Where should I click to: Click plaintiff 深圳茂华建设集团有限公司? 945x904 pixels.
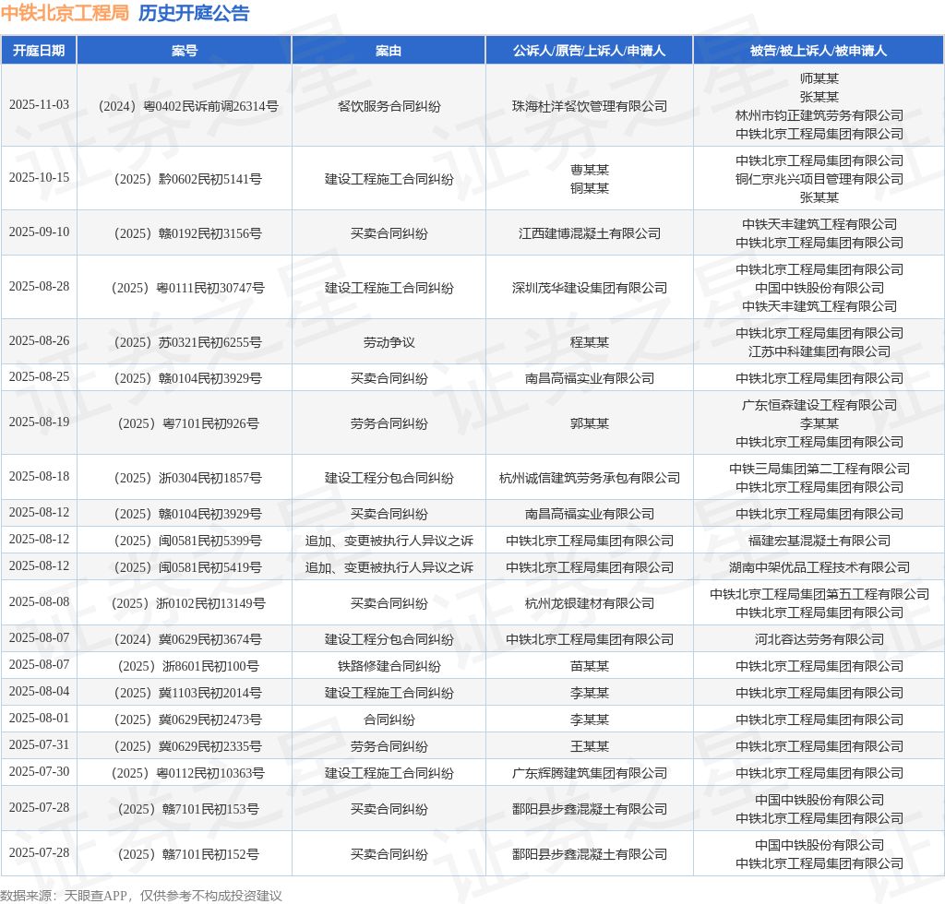(x=590, y=288)
